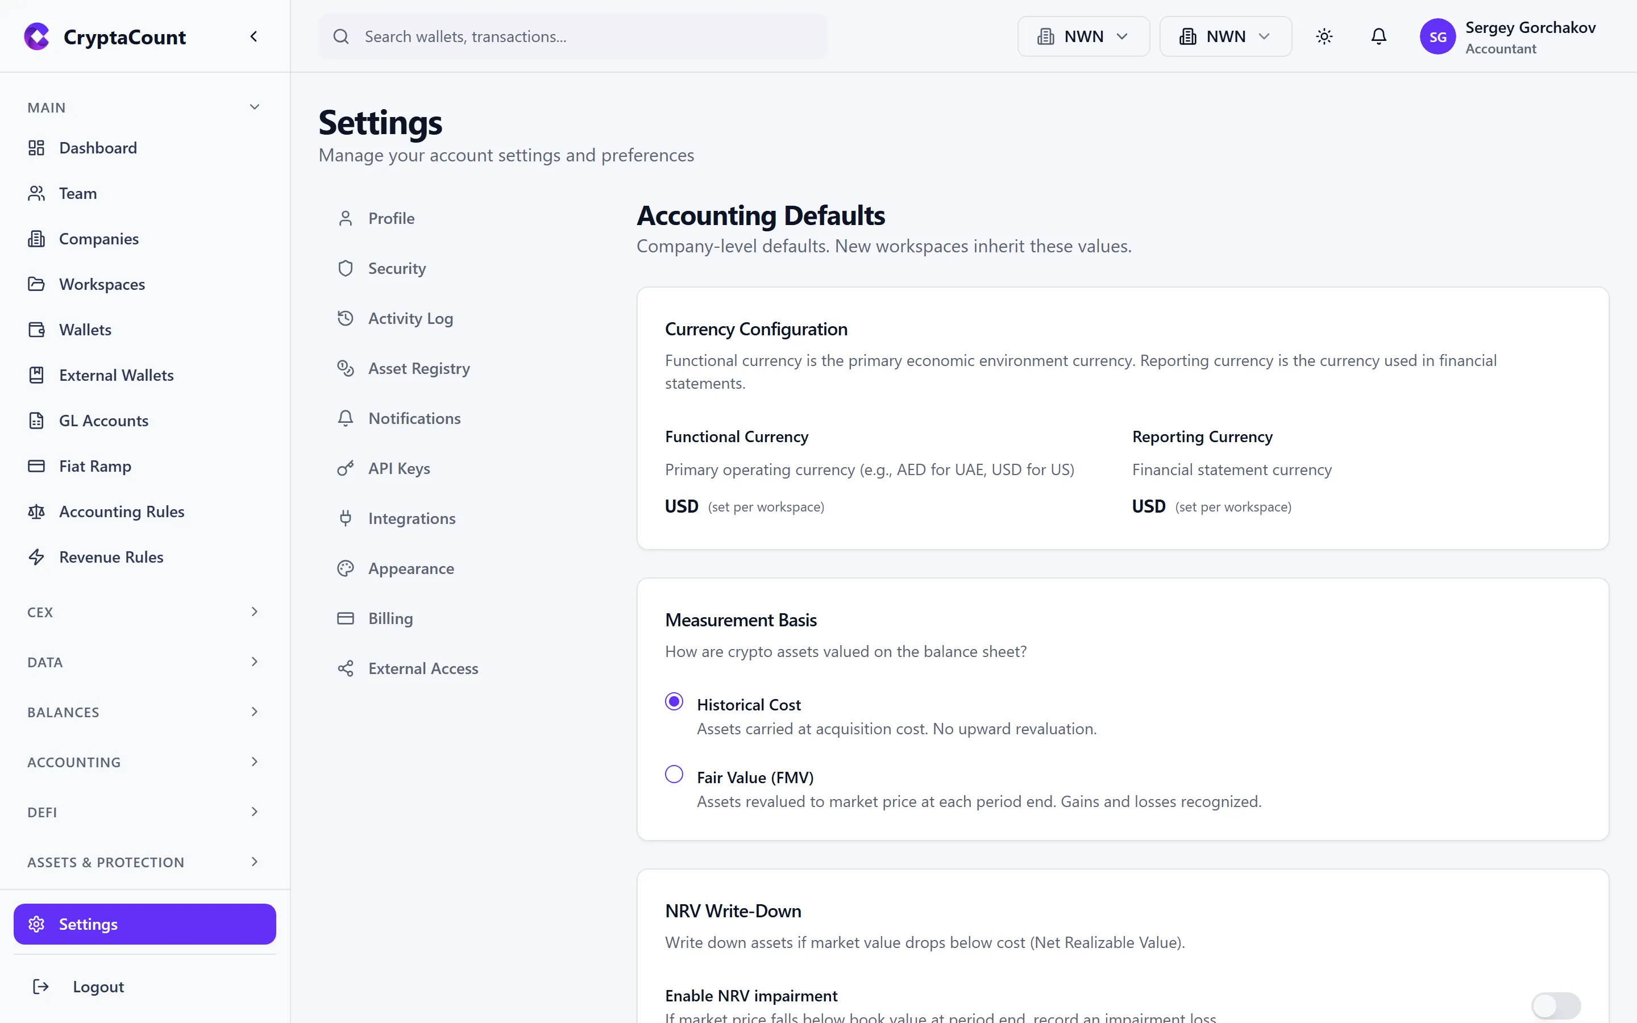Select Fair Value (FMV) measurement basis
The image size is (1637, 1023).
pos(674,774)
